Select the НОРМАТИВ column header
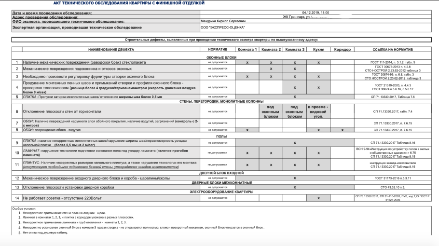This screenshot has width=439, height=246. click(218, 50)
